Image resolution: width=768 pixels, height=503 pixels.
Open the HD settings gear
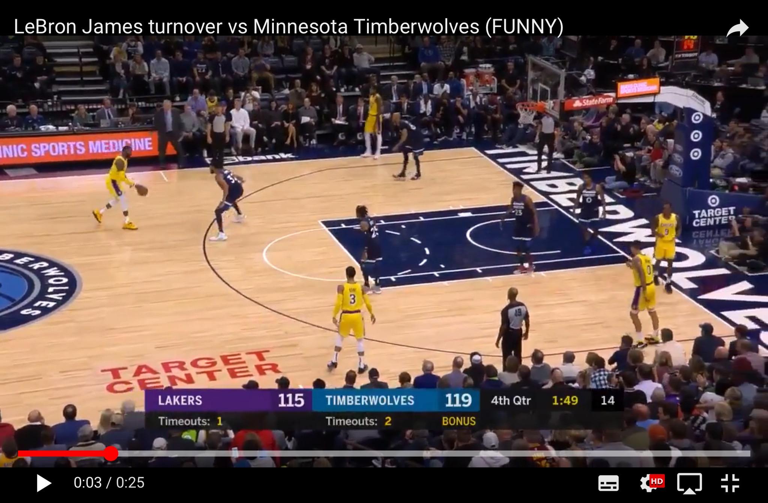652,483
